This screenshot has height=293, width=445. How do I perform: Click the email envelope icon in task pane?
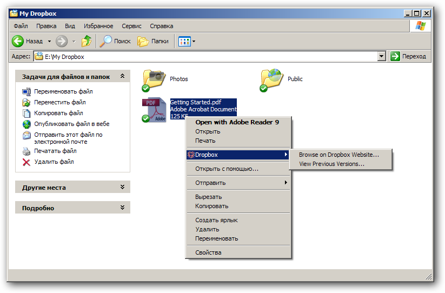pos(26,135)
